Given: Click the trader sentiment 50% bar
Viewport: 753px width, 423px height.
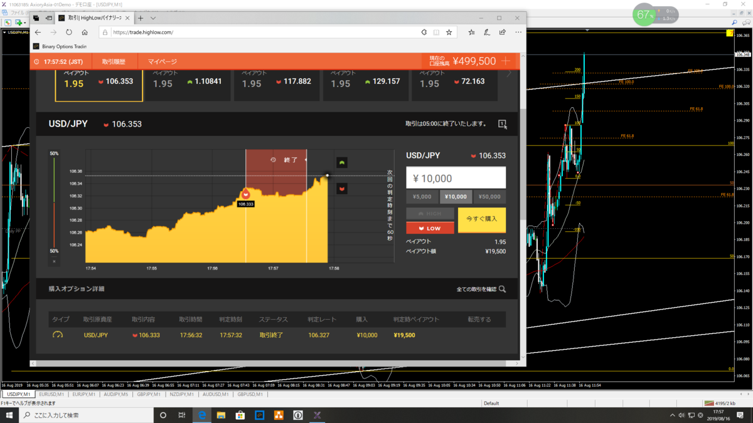Looking at the screenshot, I should pyautogui.click(x=54, y=202).
